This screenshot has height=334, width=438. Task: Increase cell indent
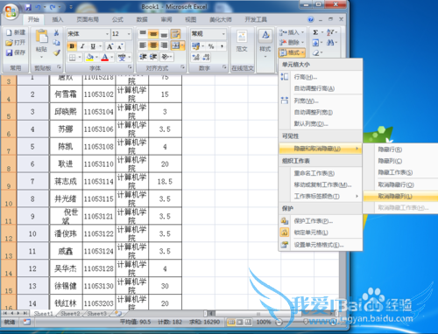tap(153, 57)
